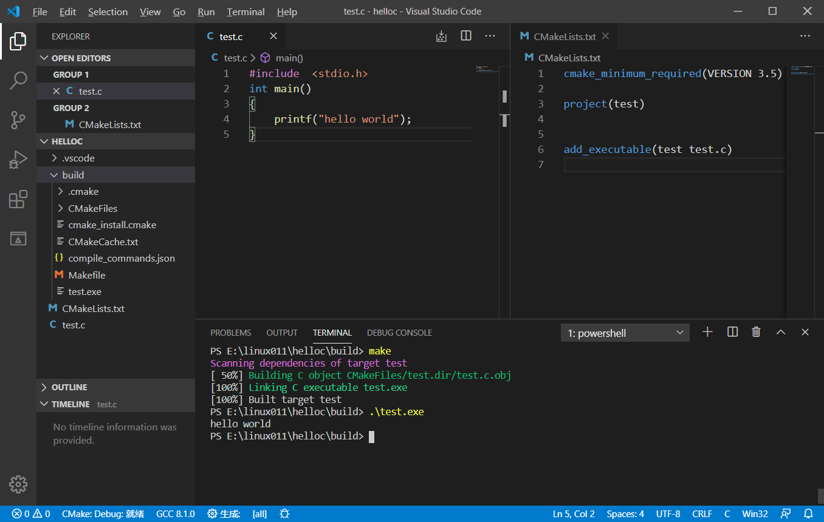824x522 pixels.
Task: Open the '1: powershell' terminal dropdown
Action: pos(625,332)
